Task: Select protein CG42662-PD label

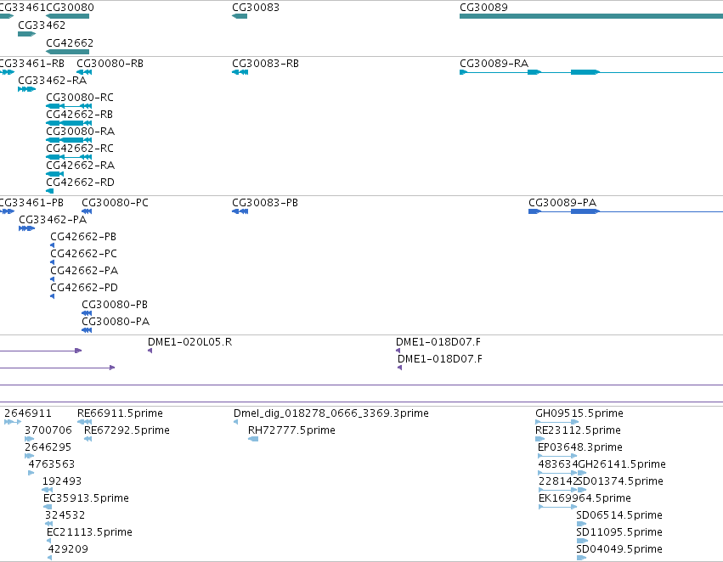Action: pos(84,288)
